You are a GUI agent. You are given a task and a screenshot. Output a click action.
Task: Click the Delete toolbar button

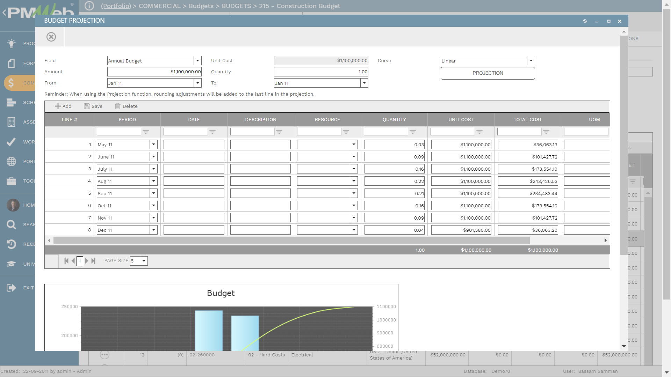pyautogui.click(x=126, y=106)
